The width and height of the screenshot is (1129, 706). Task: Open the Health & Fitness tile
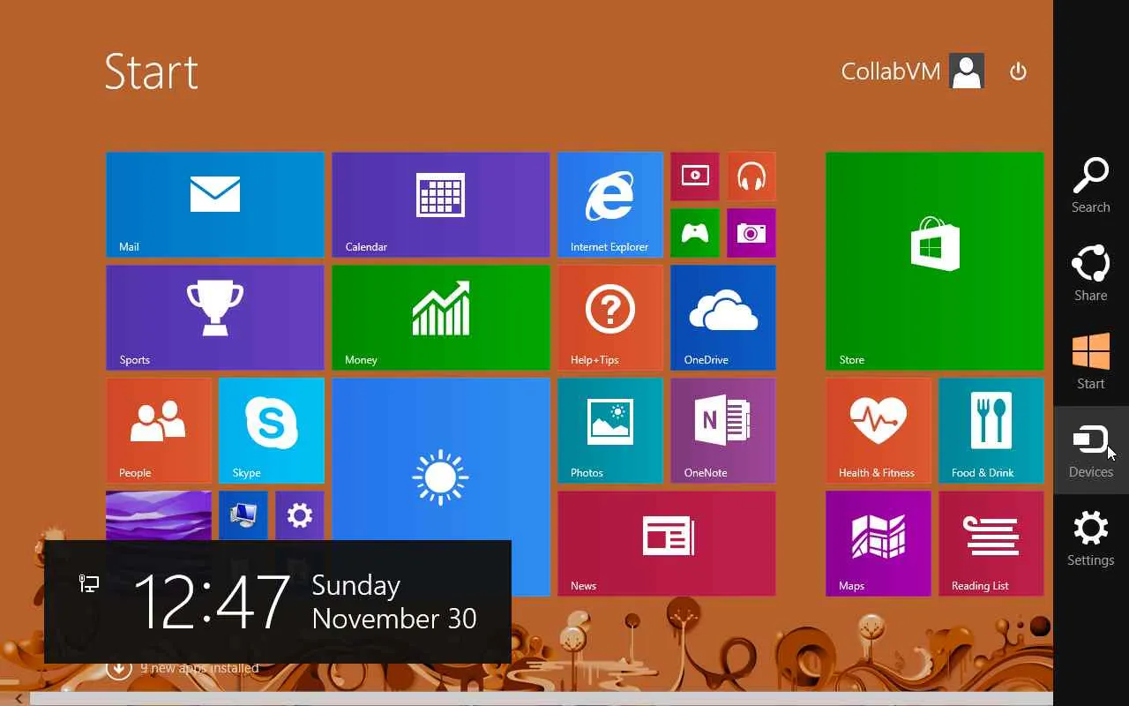(x=879, y=431)
